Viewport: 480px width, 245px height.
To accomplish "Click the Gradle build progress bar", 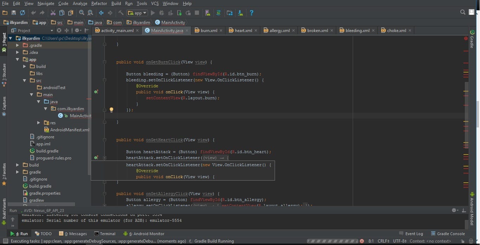I will 332,241.
